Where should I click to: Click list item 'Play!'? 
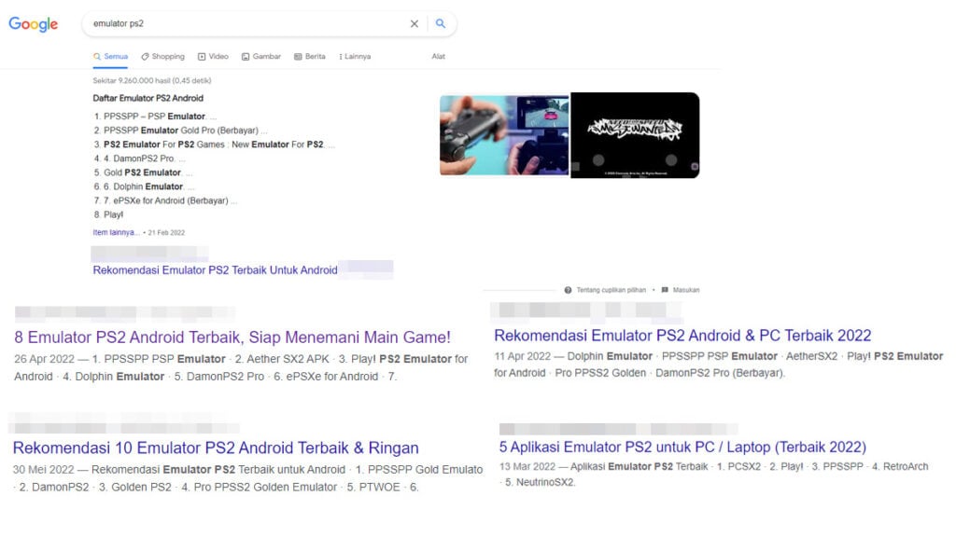pos(113,214)
